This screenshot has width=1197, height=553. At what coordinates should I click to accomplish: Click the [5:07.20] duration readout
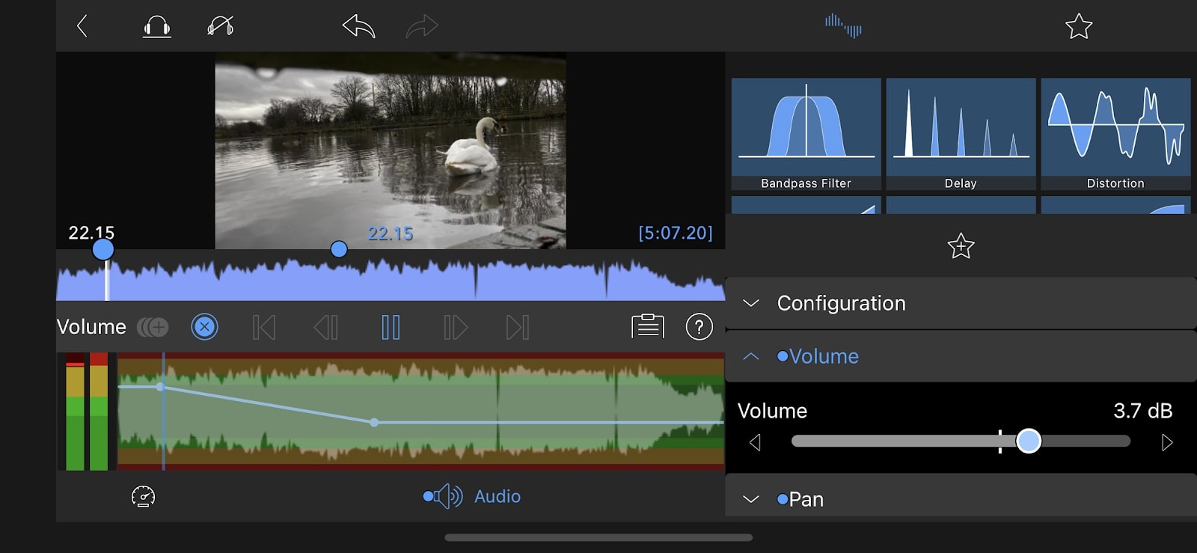click(675, 233)
